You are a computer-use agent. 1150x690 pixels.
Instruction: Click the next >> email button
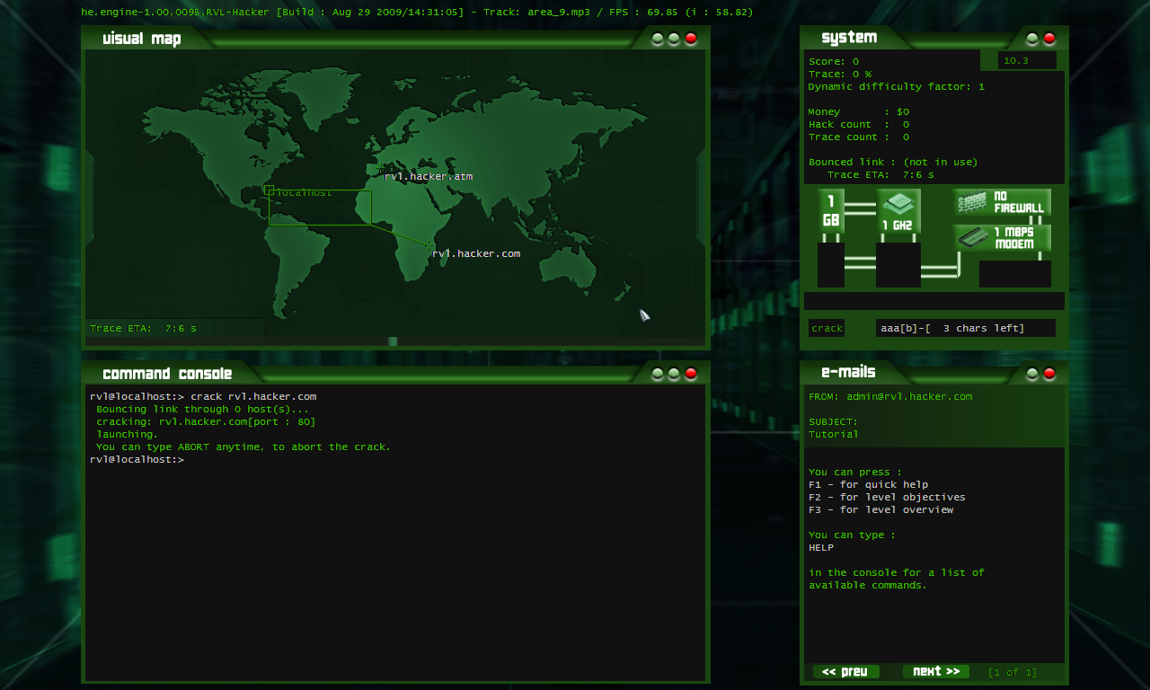[x=936, y=671]
